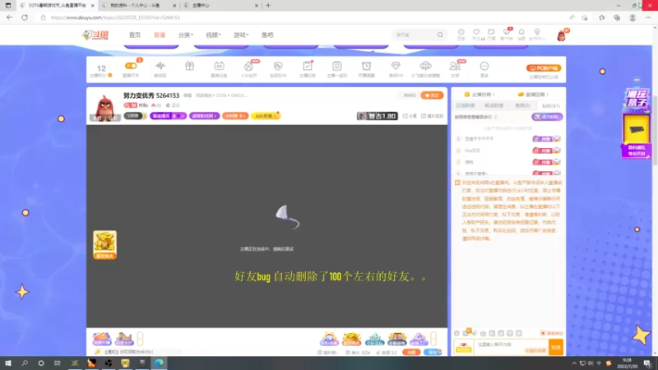Click the badge on rank 1 row
The height and width of the screenshot is (370, 658).
point(546,139)
